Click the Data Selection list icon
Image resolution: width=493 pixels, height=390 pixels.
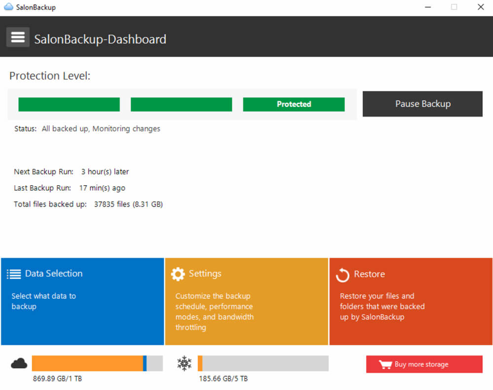(14, 274)
